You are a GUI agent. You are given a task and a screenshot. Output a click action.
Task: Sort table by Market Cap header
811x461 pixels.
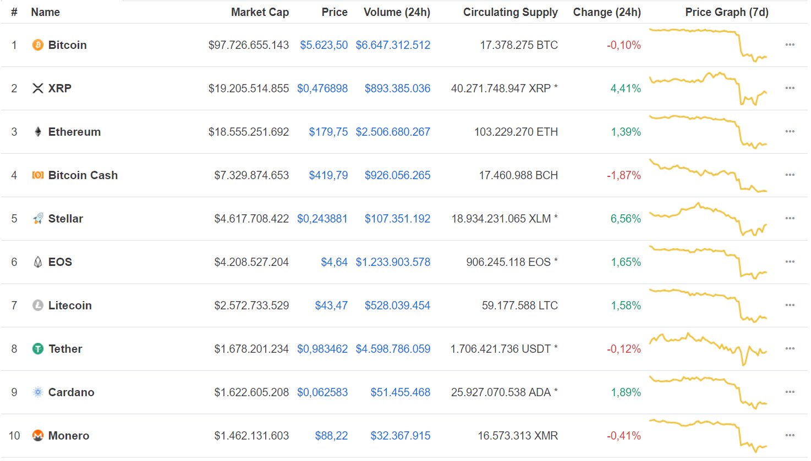click(260, 12)
